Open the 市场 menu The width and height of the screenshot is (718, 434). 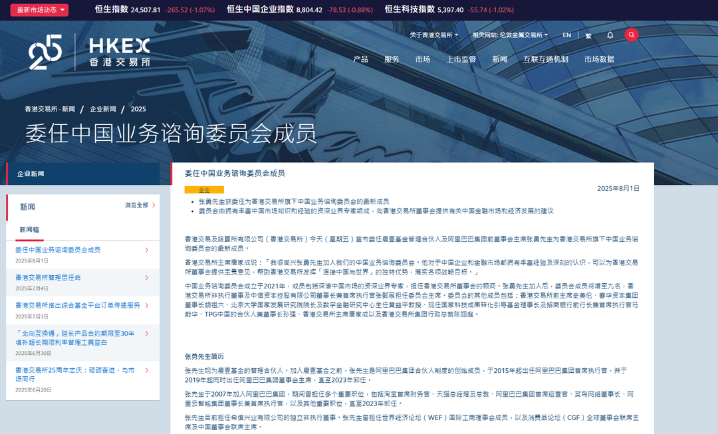[x=423, y=59]
